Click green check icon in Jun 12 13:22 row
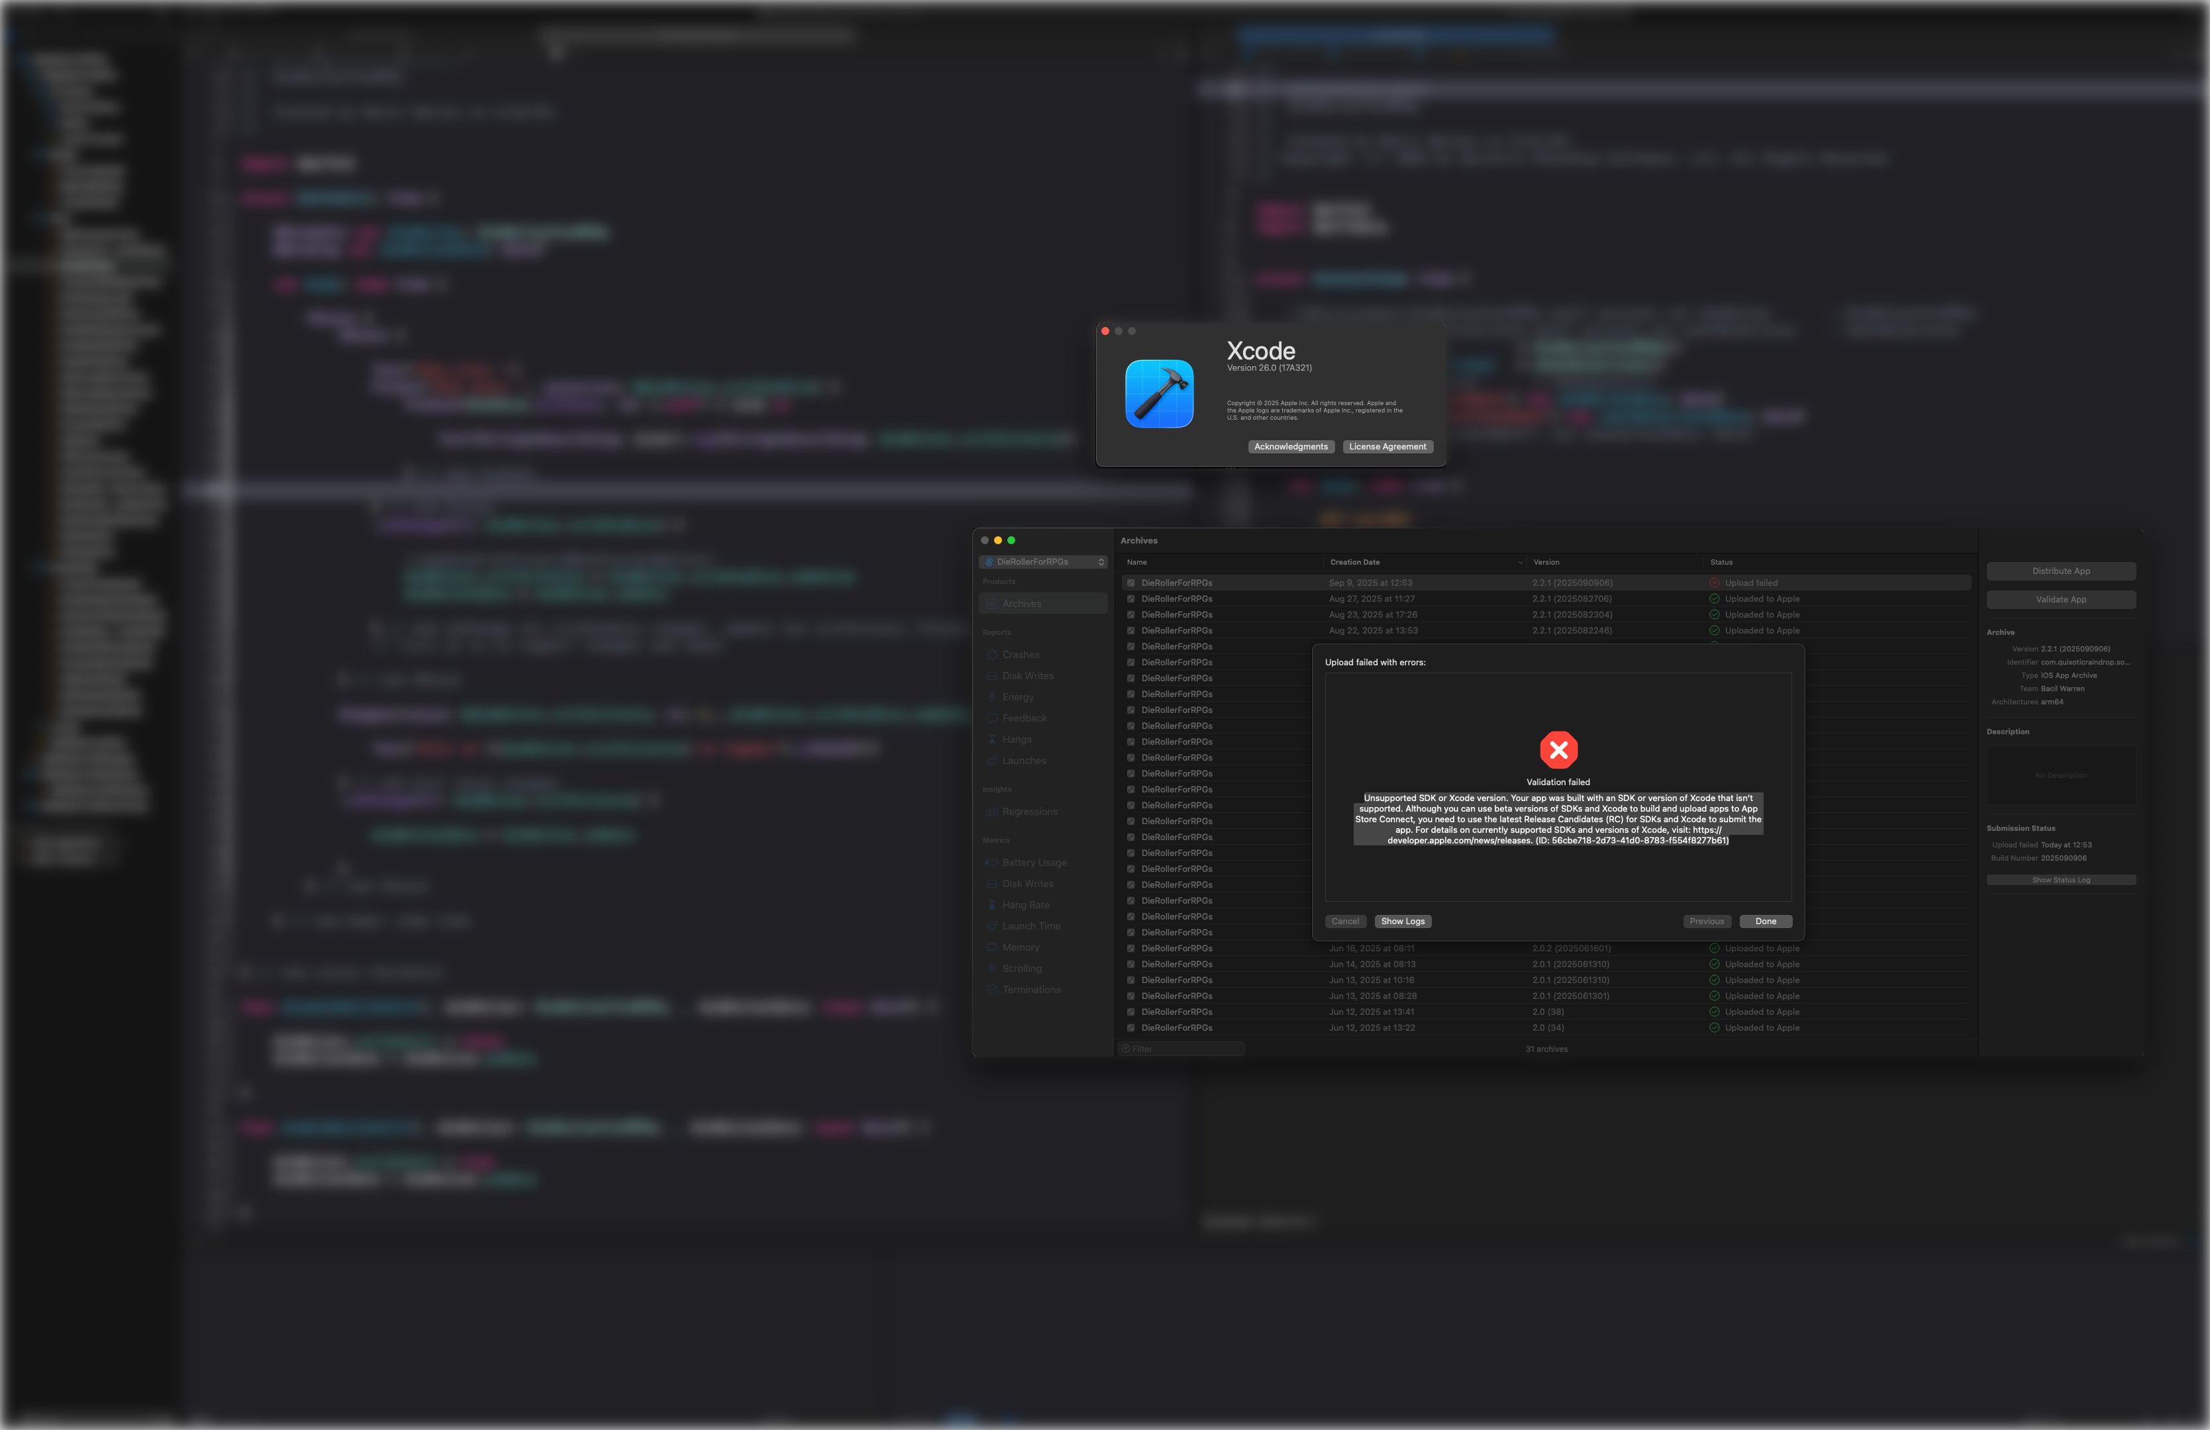 (1714, 1027)
